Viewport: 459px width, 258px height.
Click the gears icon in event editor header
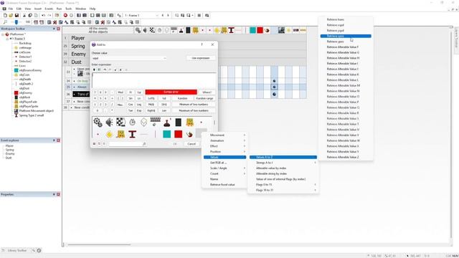click(x=138, y=30)
